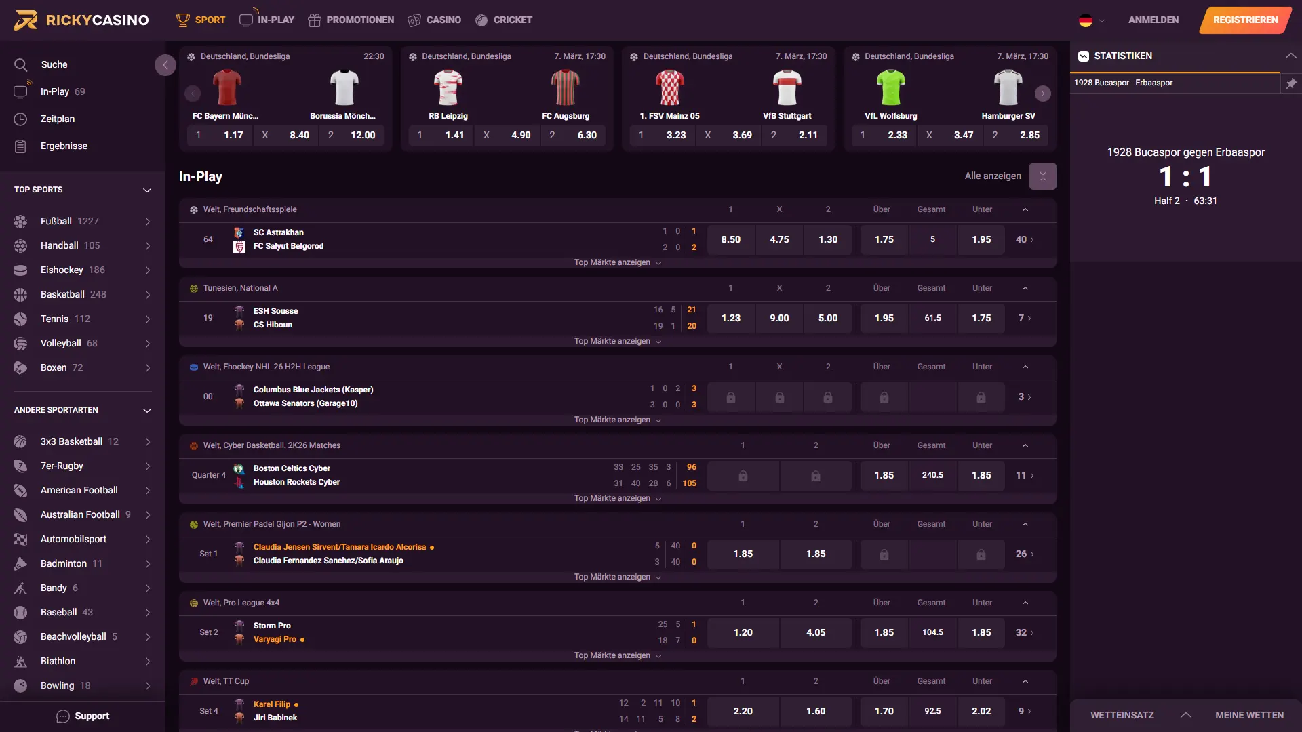Click the Badminton shuttlecock icon
This screenshot has height=732, width=1302.
tap(21, 563)
